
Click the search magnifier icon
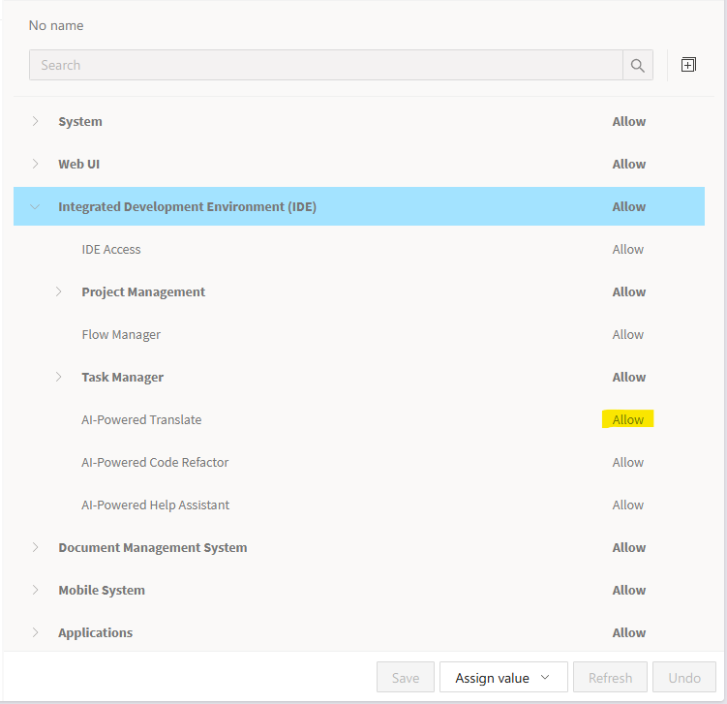tap(637, 66)
